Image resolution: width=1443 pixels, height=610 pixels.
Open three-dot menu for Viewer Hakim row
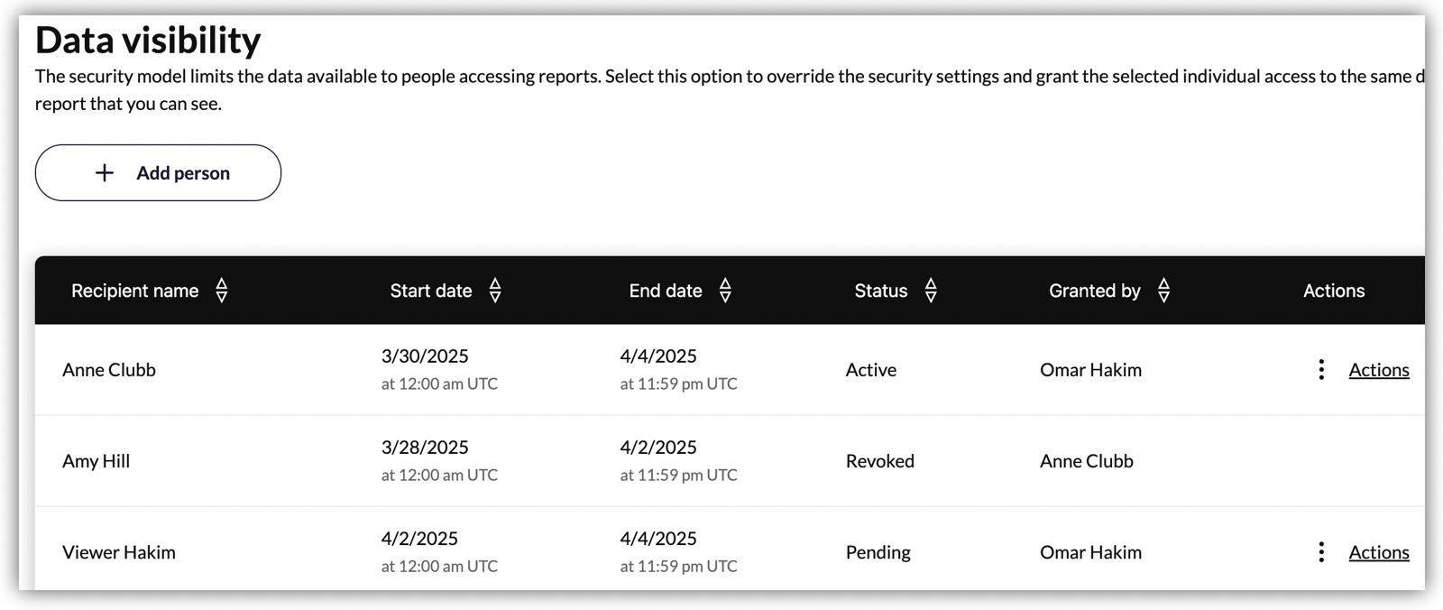pyautogui.click(x=1321, y=552)
